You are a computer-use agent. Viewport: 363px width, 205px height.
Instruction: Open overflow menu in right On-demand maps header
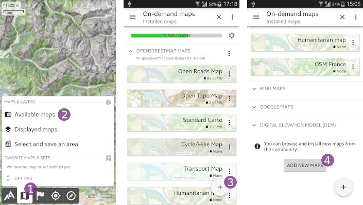click(x=356, y=17)
